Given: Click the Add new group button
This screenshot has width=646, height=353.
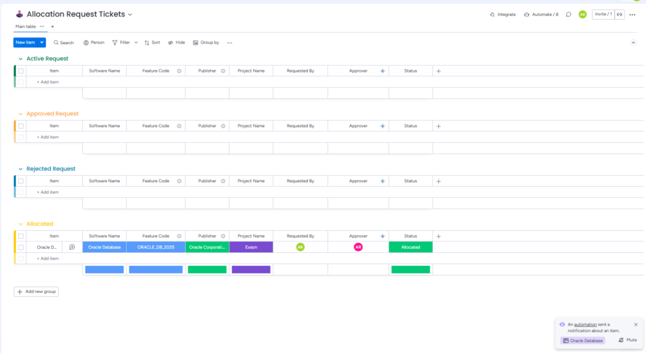Looking at the screenshot, I should point(36,292).
